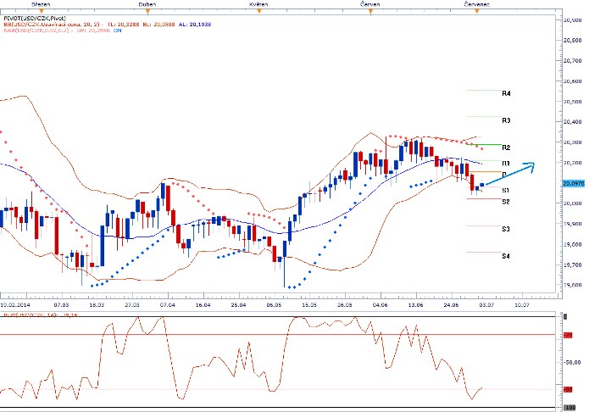Select the S4 support level label
The height and width of the screenshot is (412, 589).
click(505, 256)
